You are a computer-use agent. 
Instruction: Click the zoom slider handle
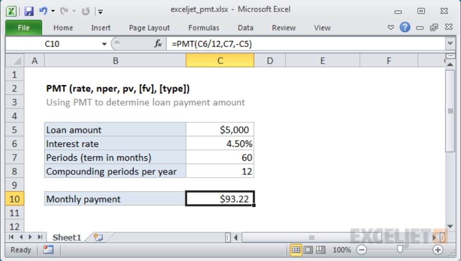pyautogui.click(x=400, y=249)
